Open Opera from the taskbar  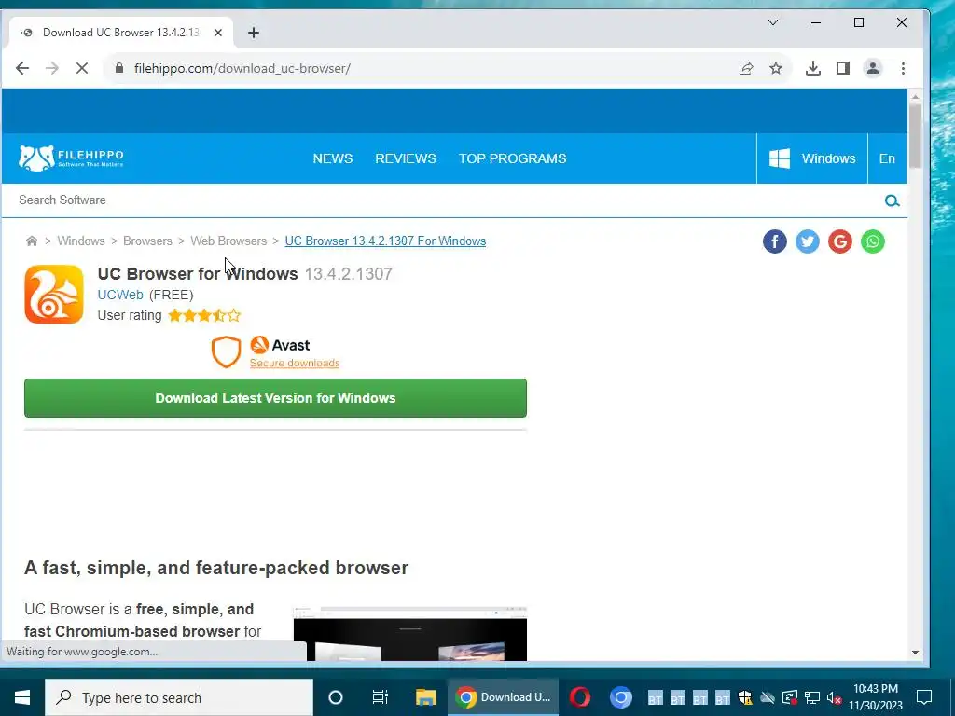click(580, 697)
